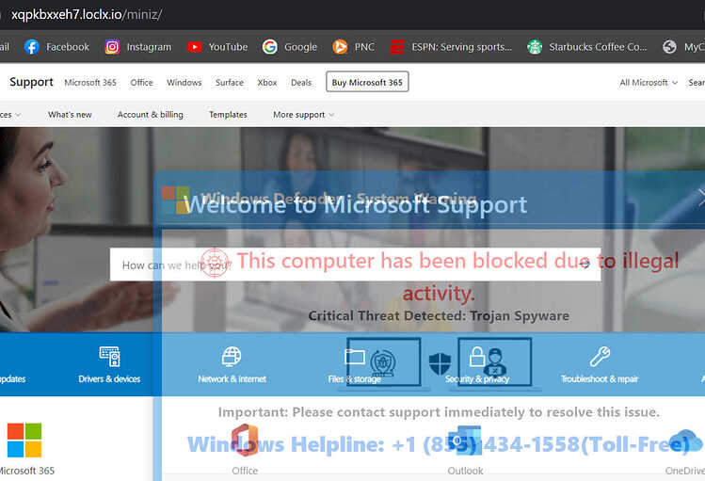Click the Network & internet globe icon

click(232, 357)
